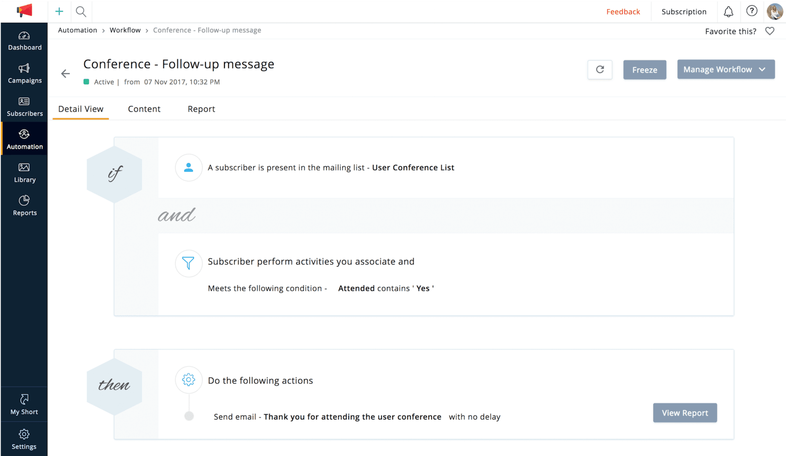Open search with the magnifier icon
Image resolution: width=786 pixels, height=456 pixels.
click(81, 11)
